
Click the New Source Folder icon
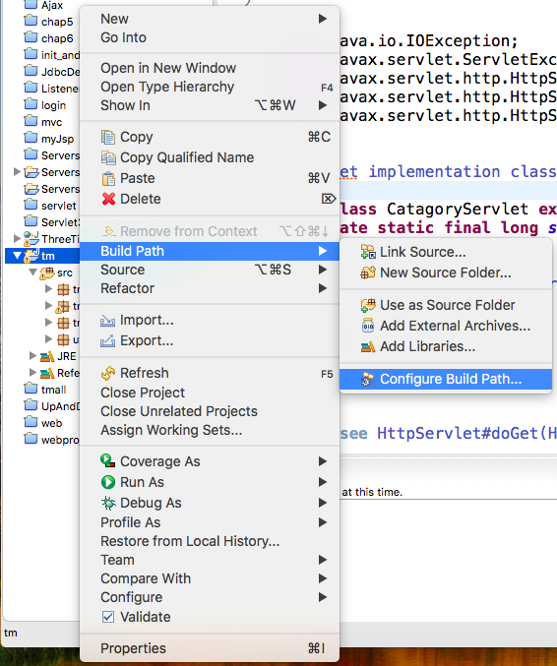point(368,272)
